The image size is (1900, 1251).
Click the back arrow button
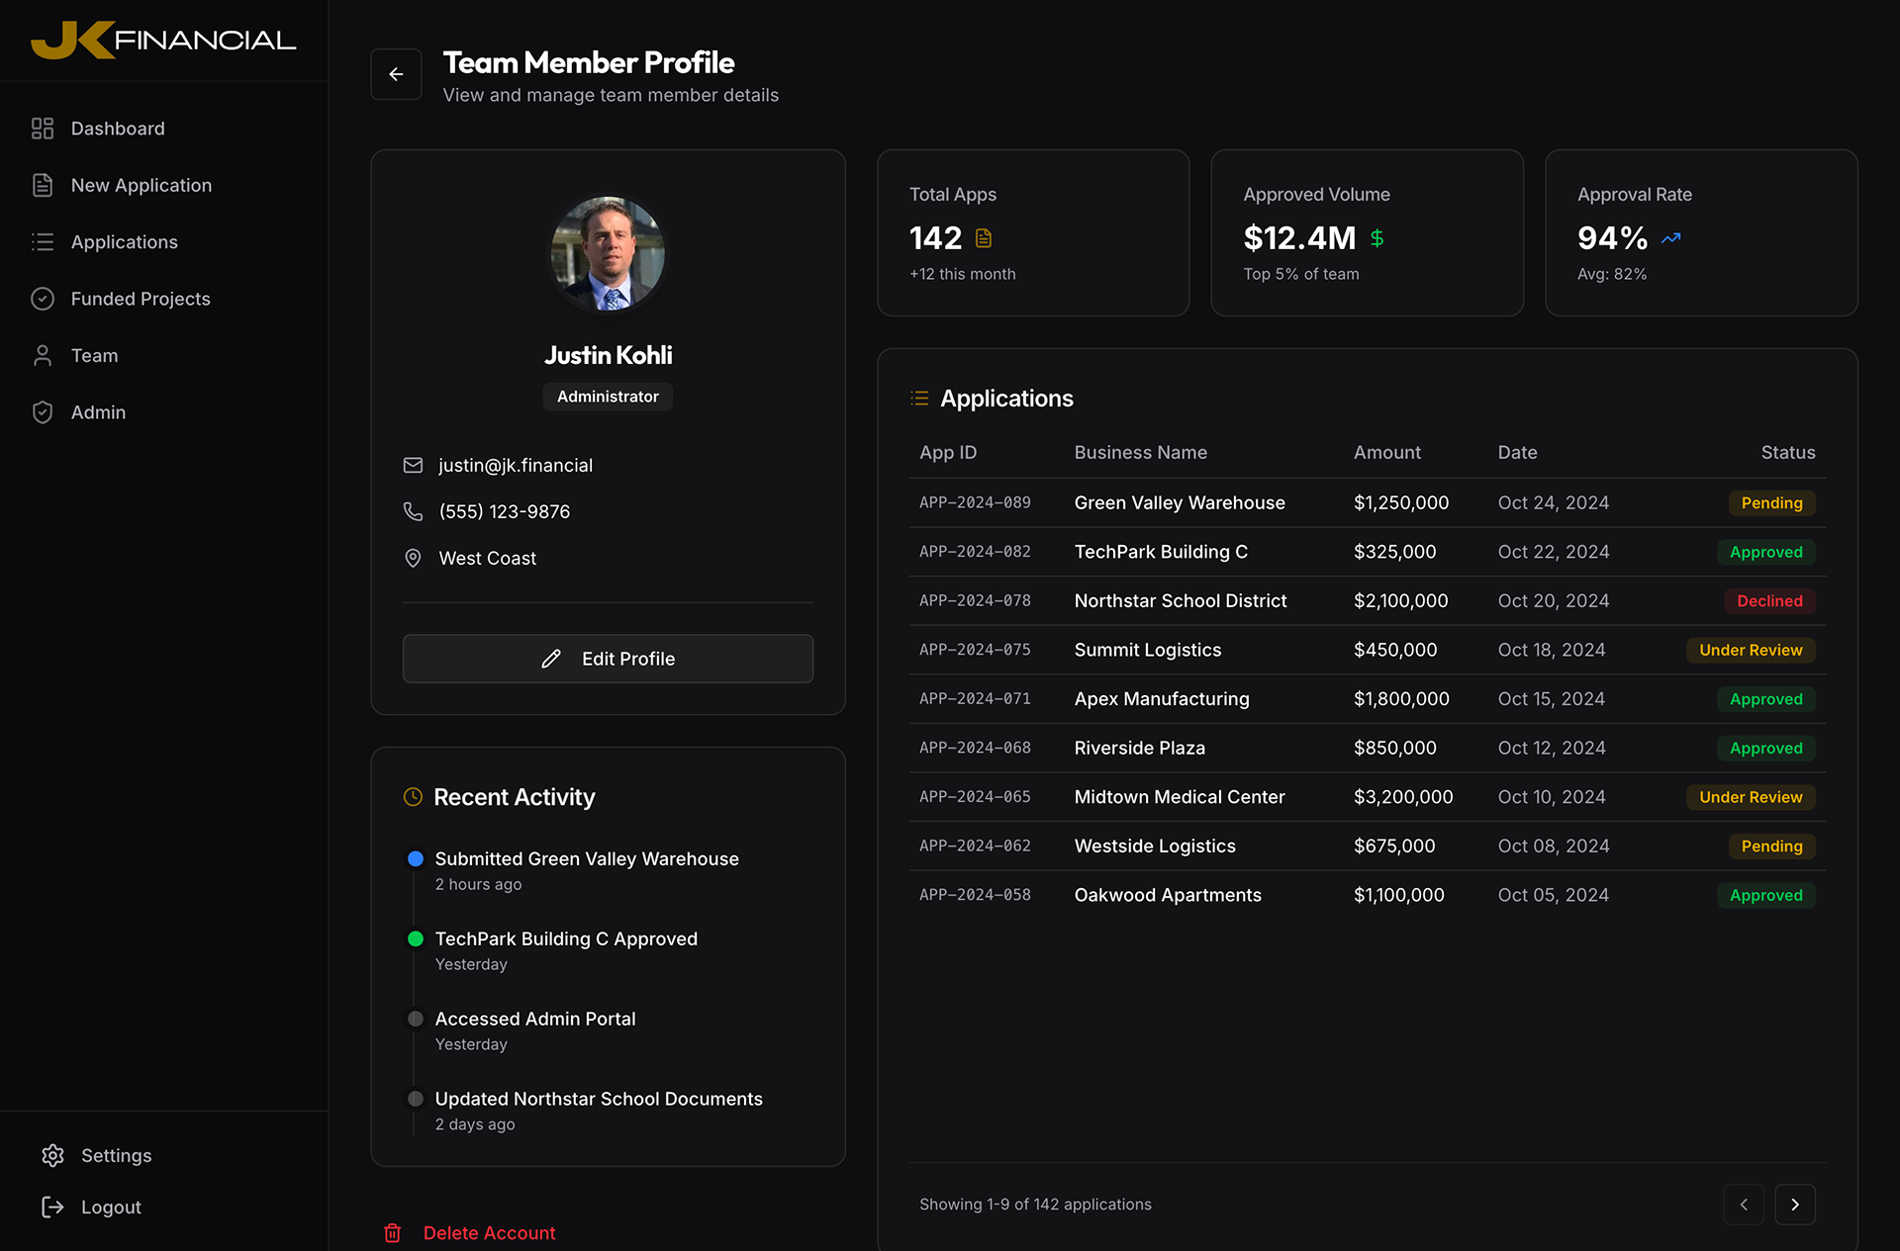(x=396, y=74)
